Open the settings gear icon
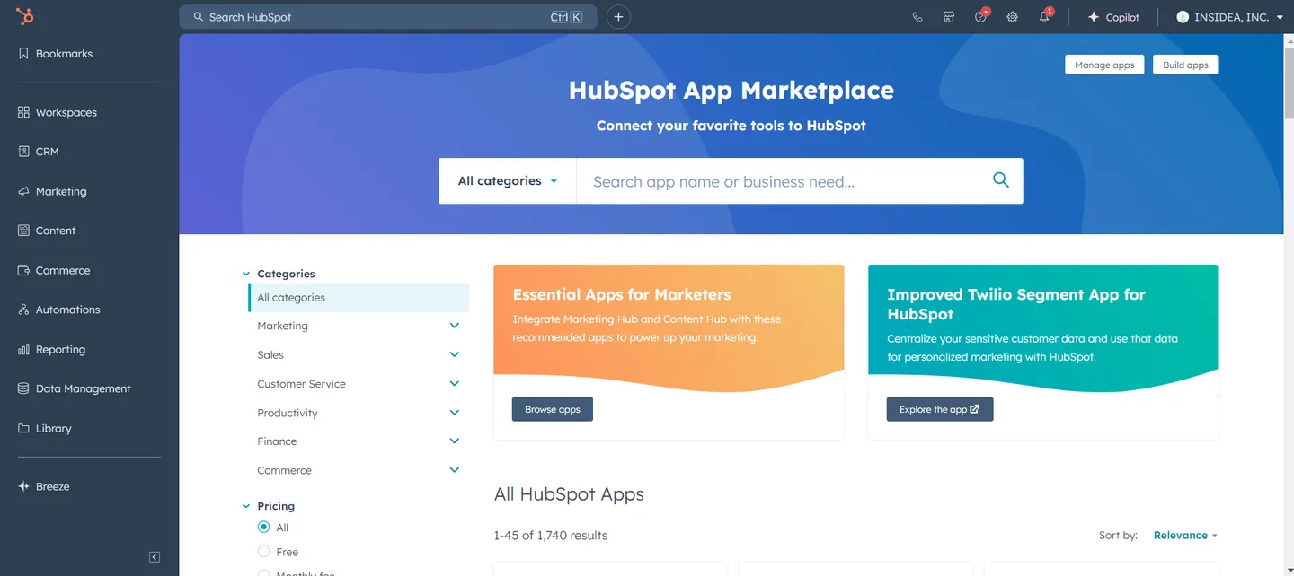The height and width of the screenshot is (576, 1294). click(1012, 17)
